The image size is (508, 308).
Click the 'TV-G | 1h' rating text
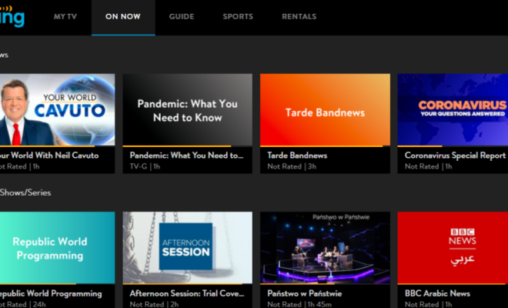145,166
